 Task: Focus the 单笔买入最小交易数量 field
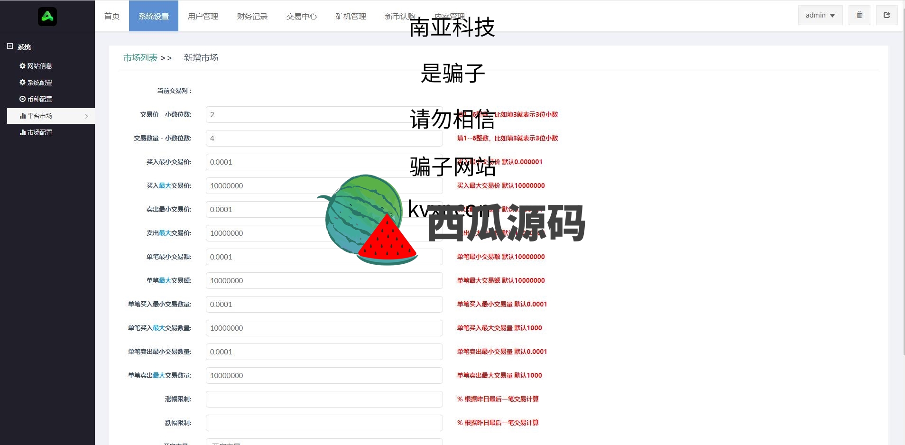click(324, 304)
